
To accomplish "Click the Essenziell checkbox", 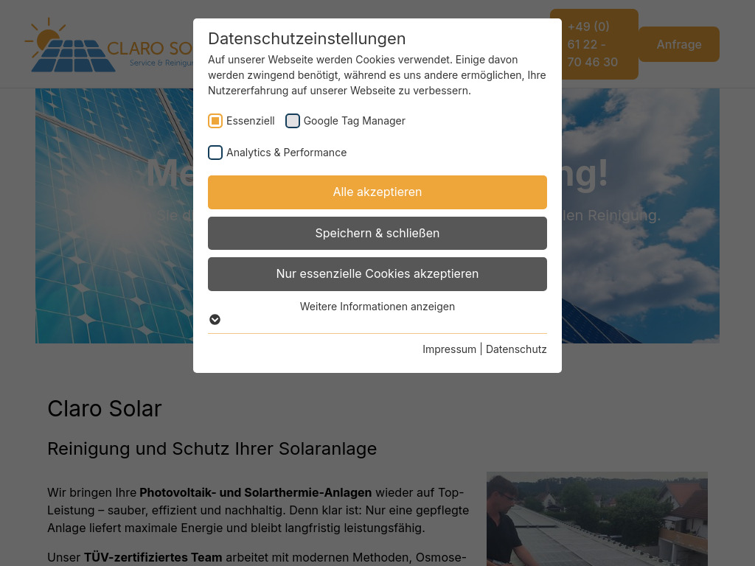I will coord(215,121).
